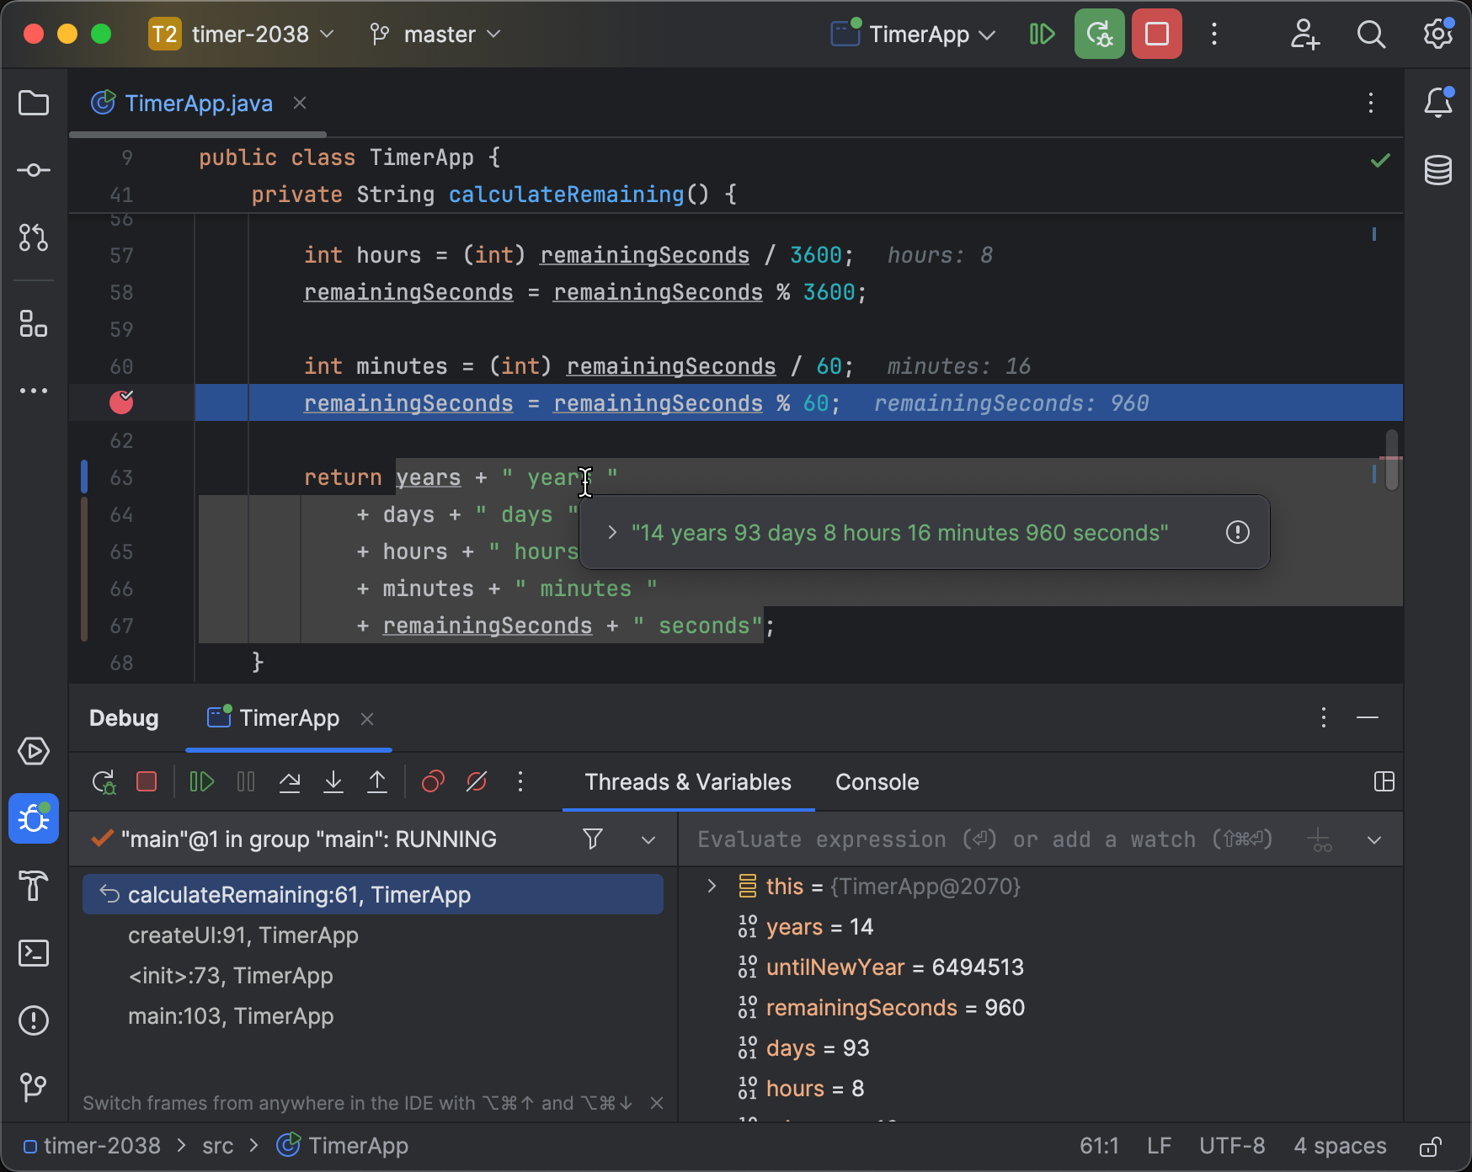Click the Step Over debug icon
The width and height of the screenshot is (1472, 1172).
(x=290, y=782)
